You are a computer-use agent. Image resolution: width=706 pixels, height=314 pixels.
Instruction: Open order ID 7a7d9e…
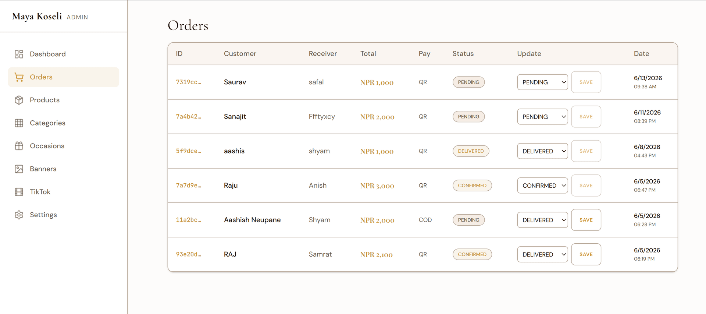[188, 186]
